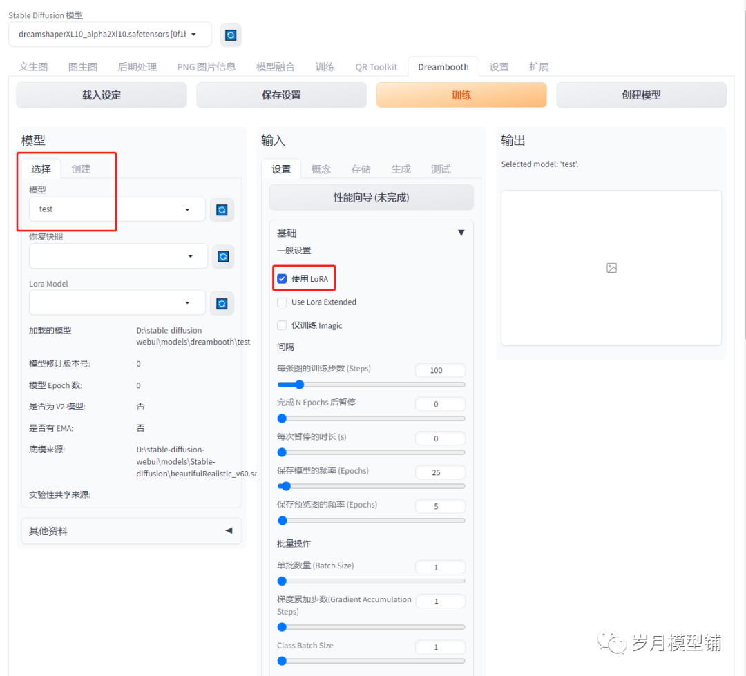Viewport: 746px width, 676px height.
Task: Click the 模型 Epoch 数 label text
Action: tap(56, 385)
